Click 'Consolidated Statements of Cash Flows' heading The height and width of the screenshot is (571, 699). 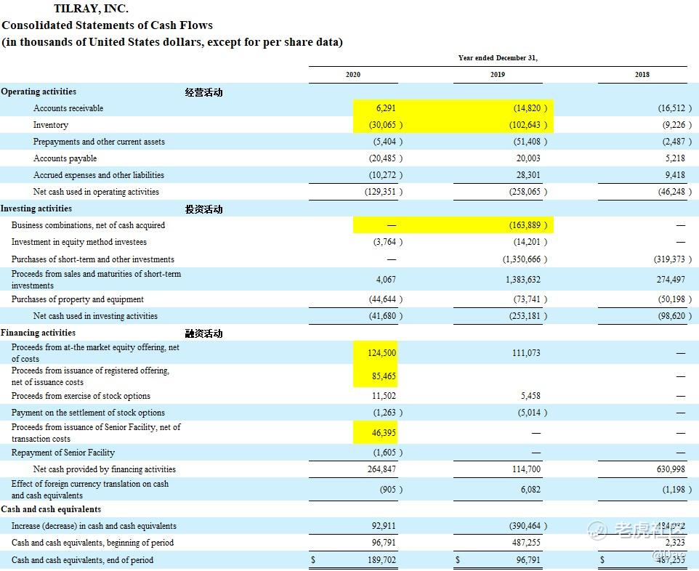pos(107,25)
